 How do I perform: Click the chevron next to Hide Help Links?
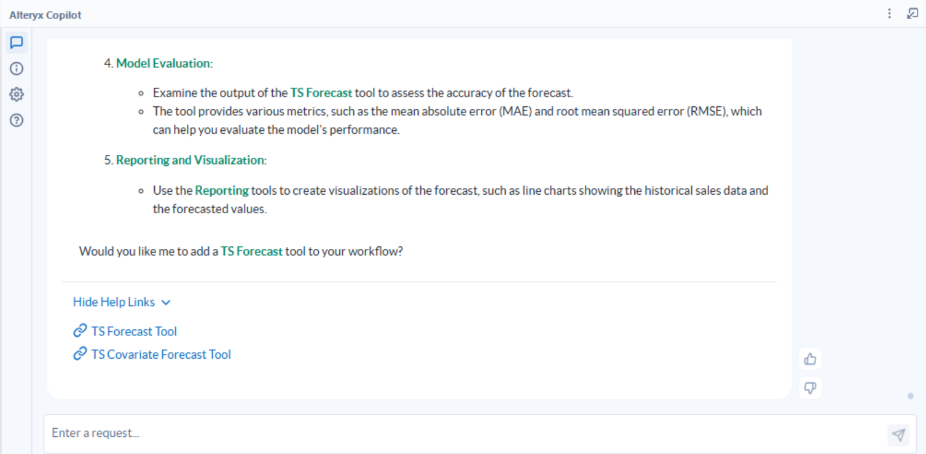[166, 302]
